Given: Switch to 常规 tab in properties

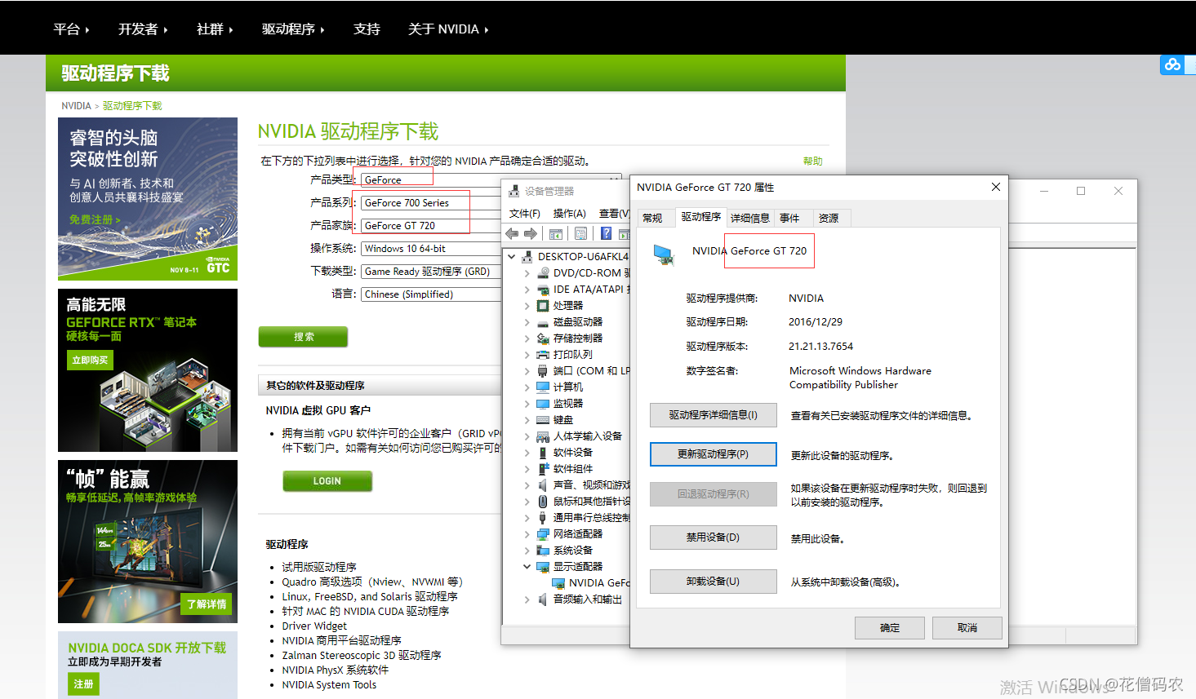Looking at the screenshot, I should pos(653,218).
